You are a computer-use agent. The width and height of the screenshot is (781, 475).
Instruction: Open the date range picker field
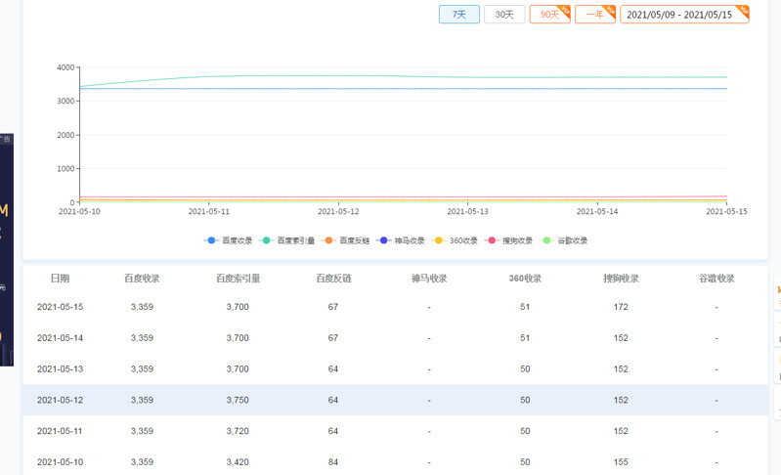coord(683,15)
